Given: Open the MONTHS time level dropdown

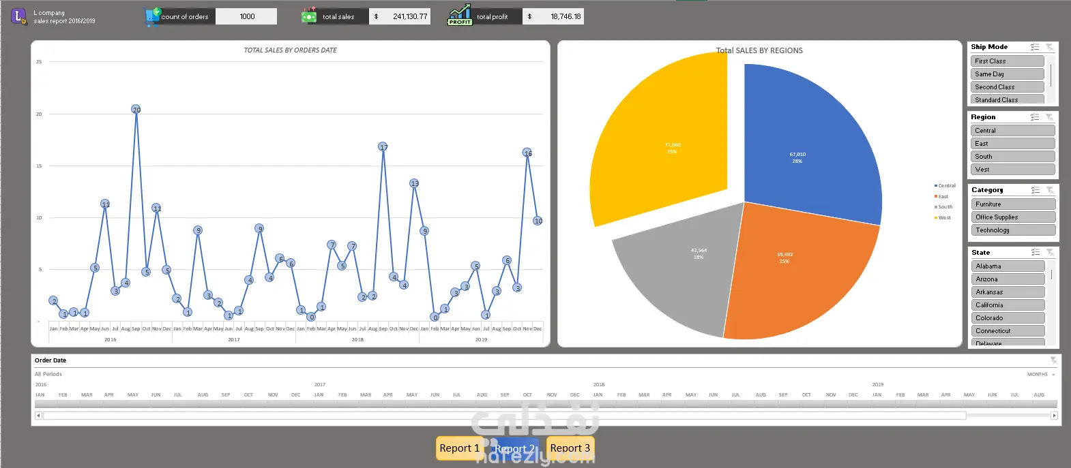Looking at the screenshot, I should pyautogui.click(x=1041, y=375).
